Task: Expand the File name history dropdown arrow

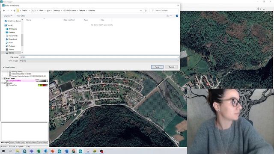Action: [x=178, y=57]
